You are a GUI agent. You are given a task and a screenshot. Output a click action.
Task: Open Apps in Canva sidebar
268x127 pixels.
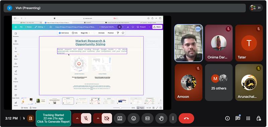tap(16, 87)
